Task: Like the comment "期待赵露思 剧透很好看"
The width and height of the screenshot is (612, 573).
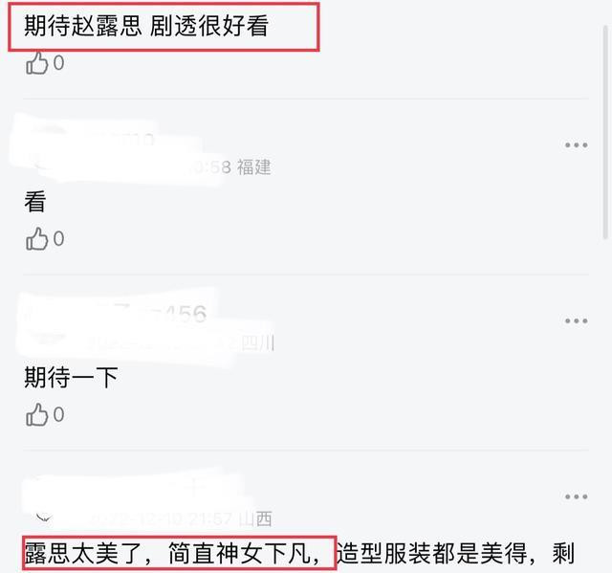Action: 36,63
